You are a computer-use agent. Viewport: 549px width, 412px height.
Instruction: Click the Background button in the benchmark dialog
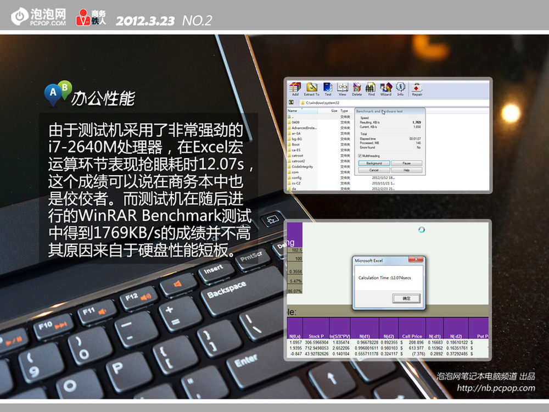pos(374,163)
